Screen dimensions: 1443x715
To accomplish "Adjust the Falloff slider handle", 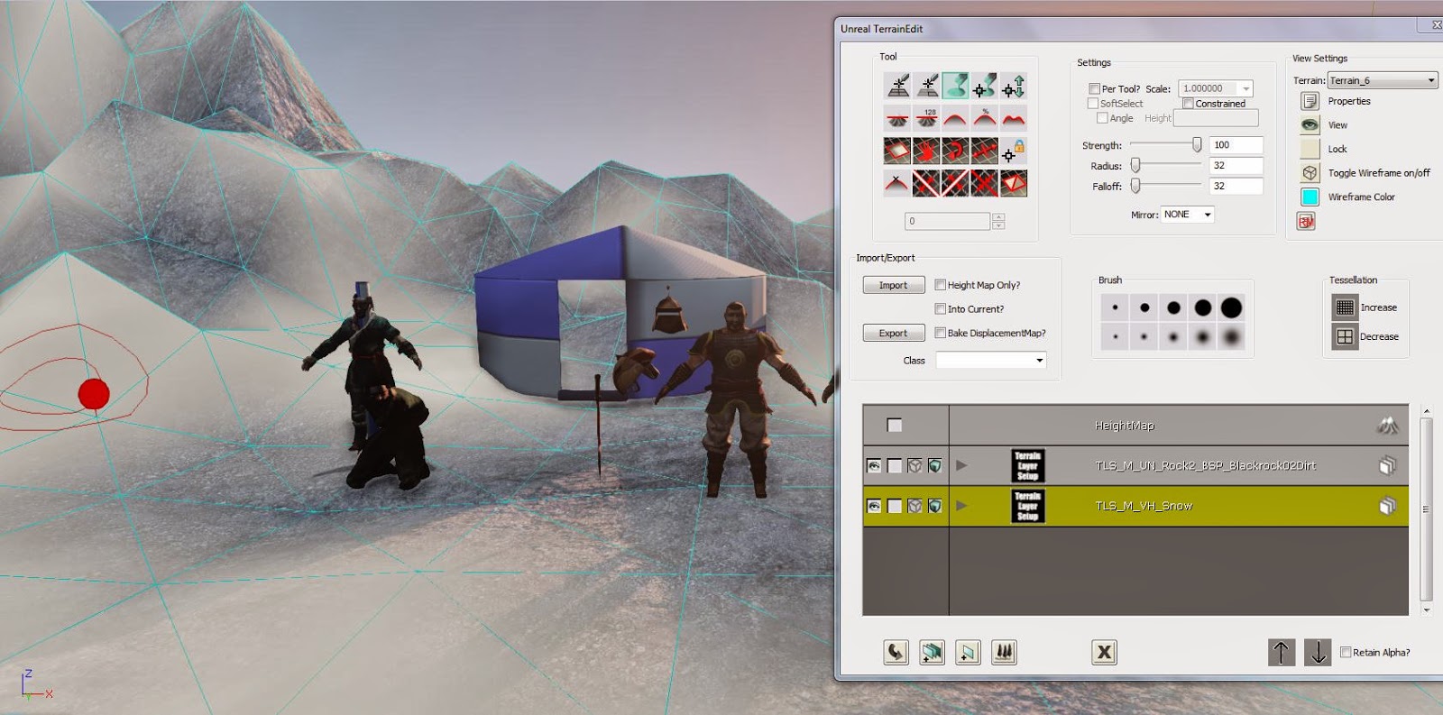I will click(x=1135, y=186).
